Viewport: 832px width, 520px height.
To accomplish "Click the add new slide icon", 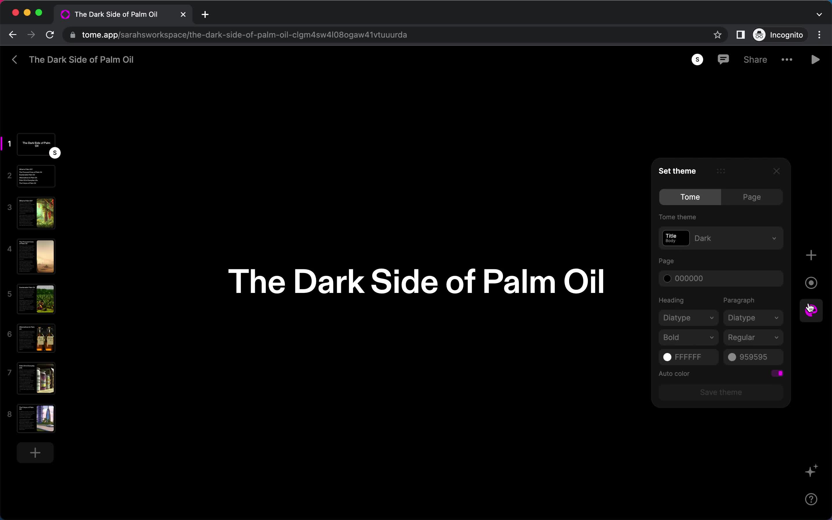I will tap(34, 453).
